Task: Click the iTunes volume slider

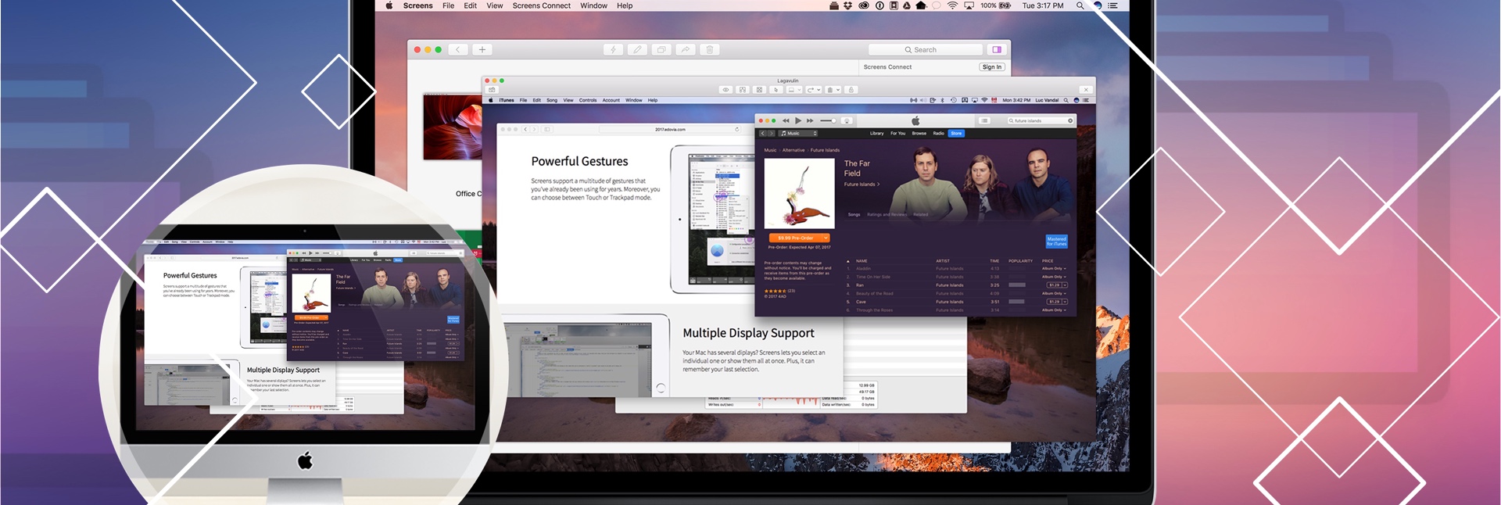Action: coord(828,120)
